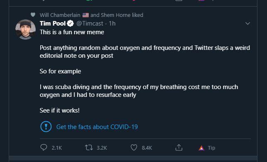Click Tim Pool's profile picture
The width and height of the screenshot is (267, 162).
26,29
